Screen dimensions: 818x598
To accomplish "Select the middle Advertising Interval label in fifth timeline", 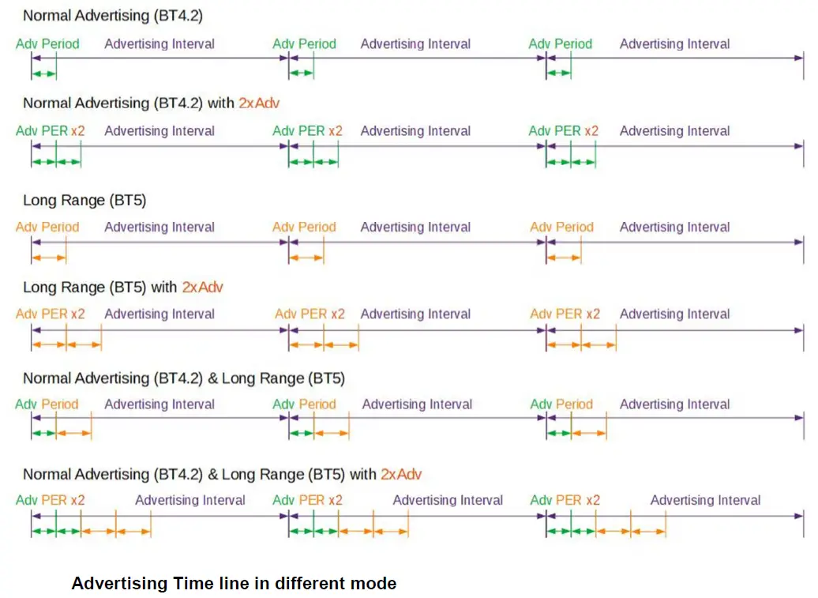I will (417, 404).
